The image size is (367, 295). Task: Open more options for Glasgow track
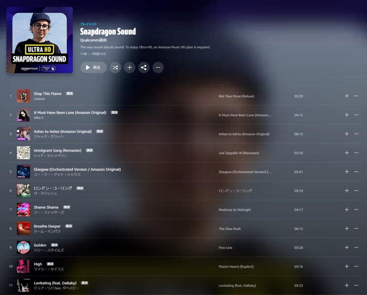356,171
